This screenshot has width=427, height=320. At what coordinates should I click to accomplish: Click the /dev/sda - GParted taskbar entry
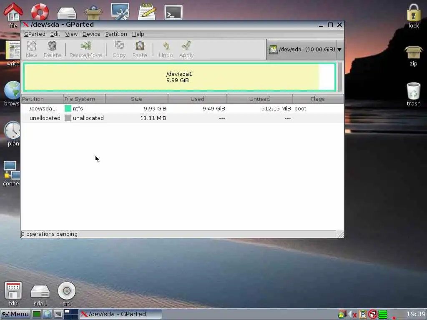pos(121,314)
